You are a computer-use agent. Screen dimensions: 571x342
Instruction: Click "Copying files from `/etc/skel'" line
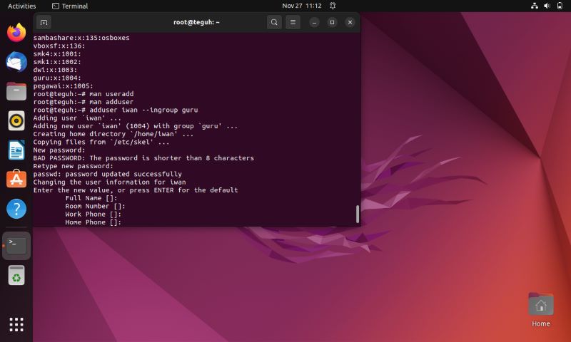pyautogui.click(x=101, y=142)
